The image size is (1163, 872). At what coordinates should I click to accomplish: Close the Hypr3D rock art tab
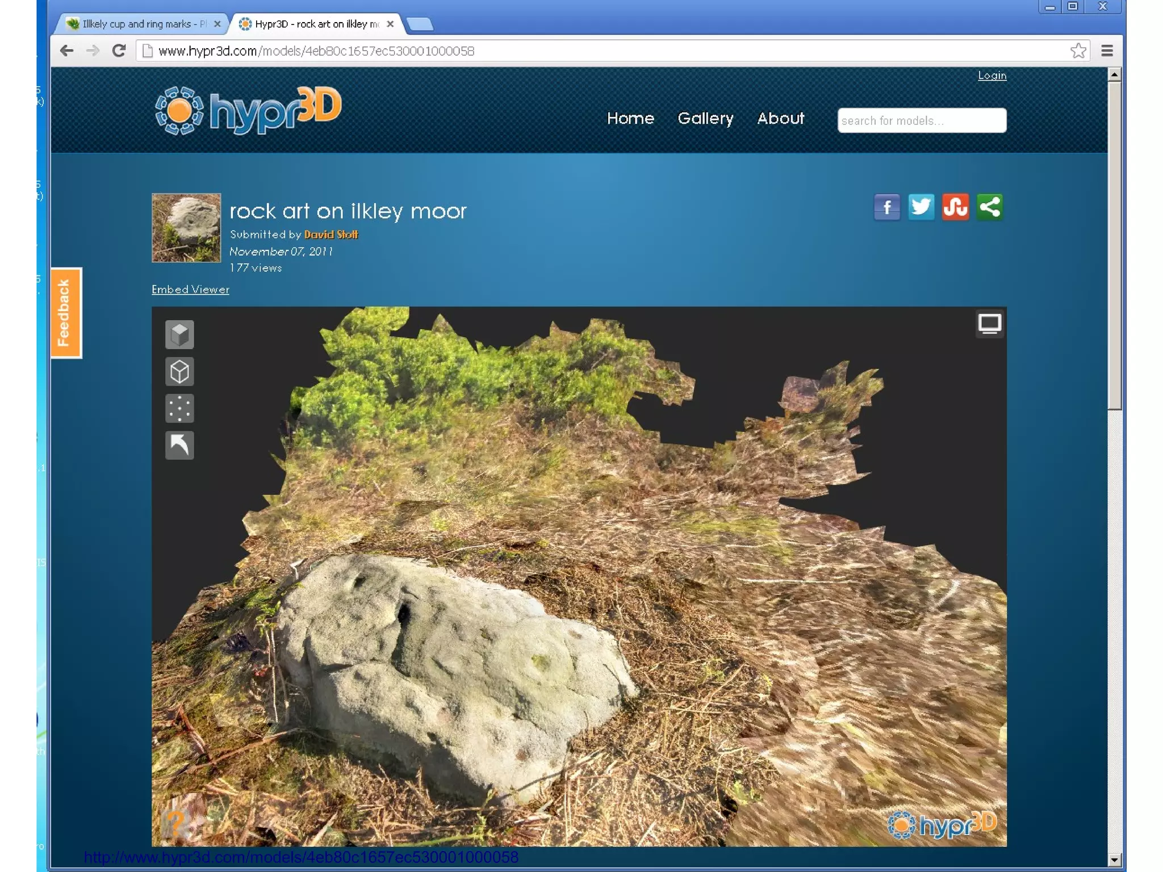(390, 24)
